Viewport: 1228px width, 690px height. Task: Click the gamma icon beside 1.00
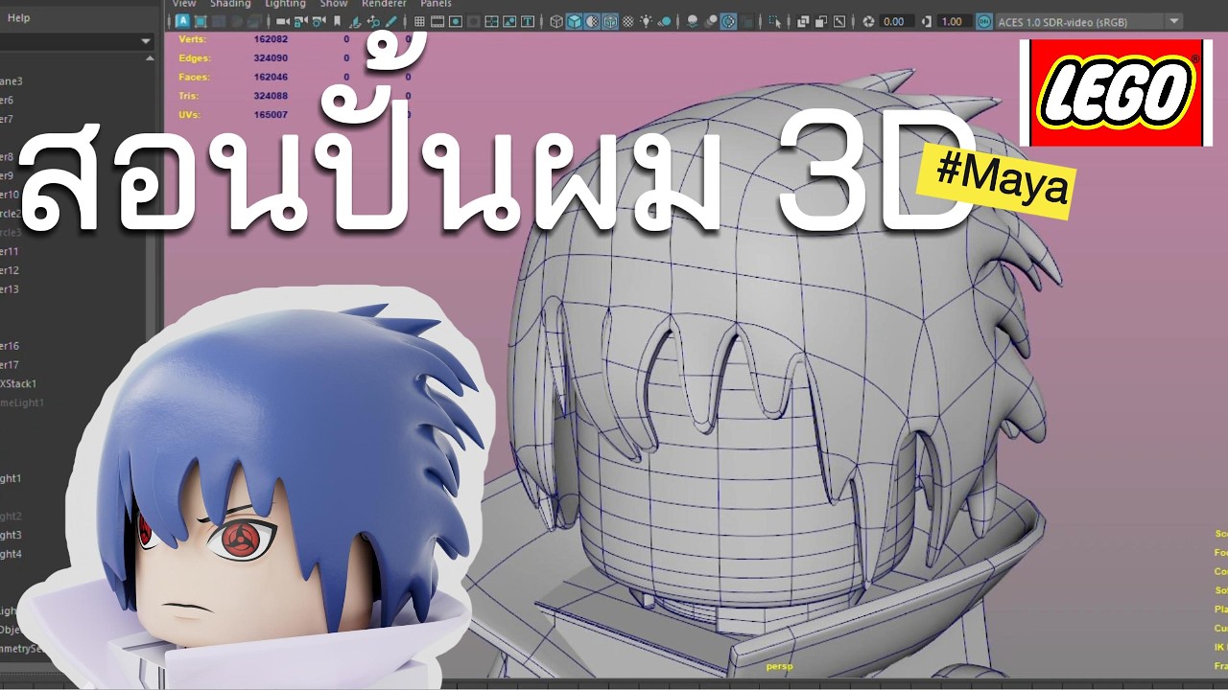pyautogui.click(x=927, y=21)
